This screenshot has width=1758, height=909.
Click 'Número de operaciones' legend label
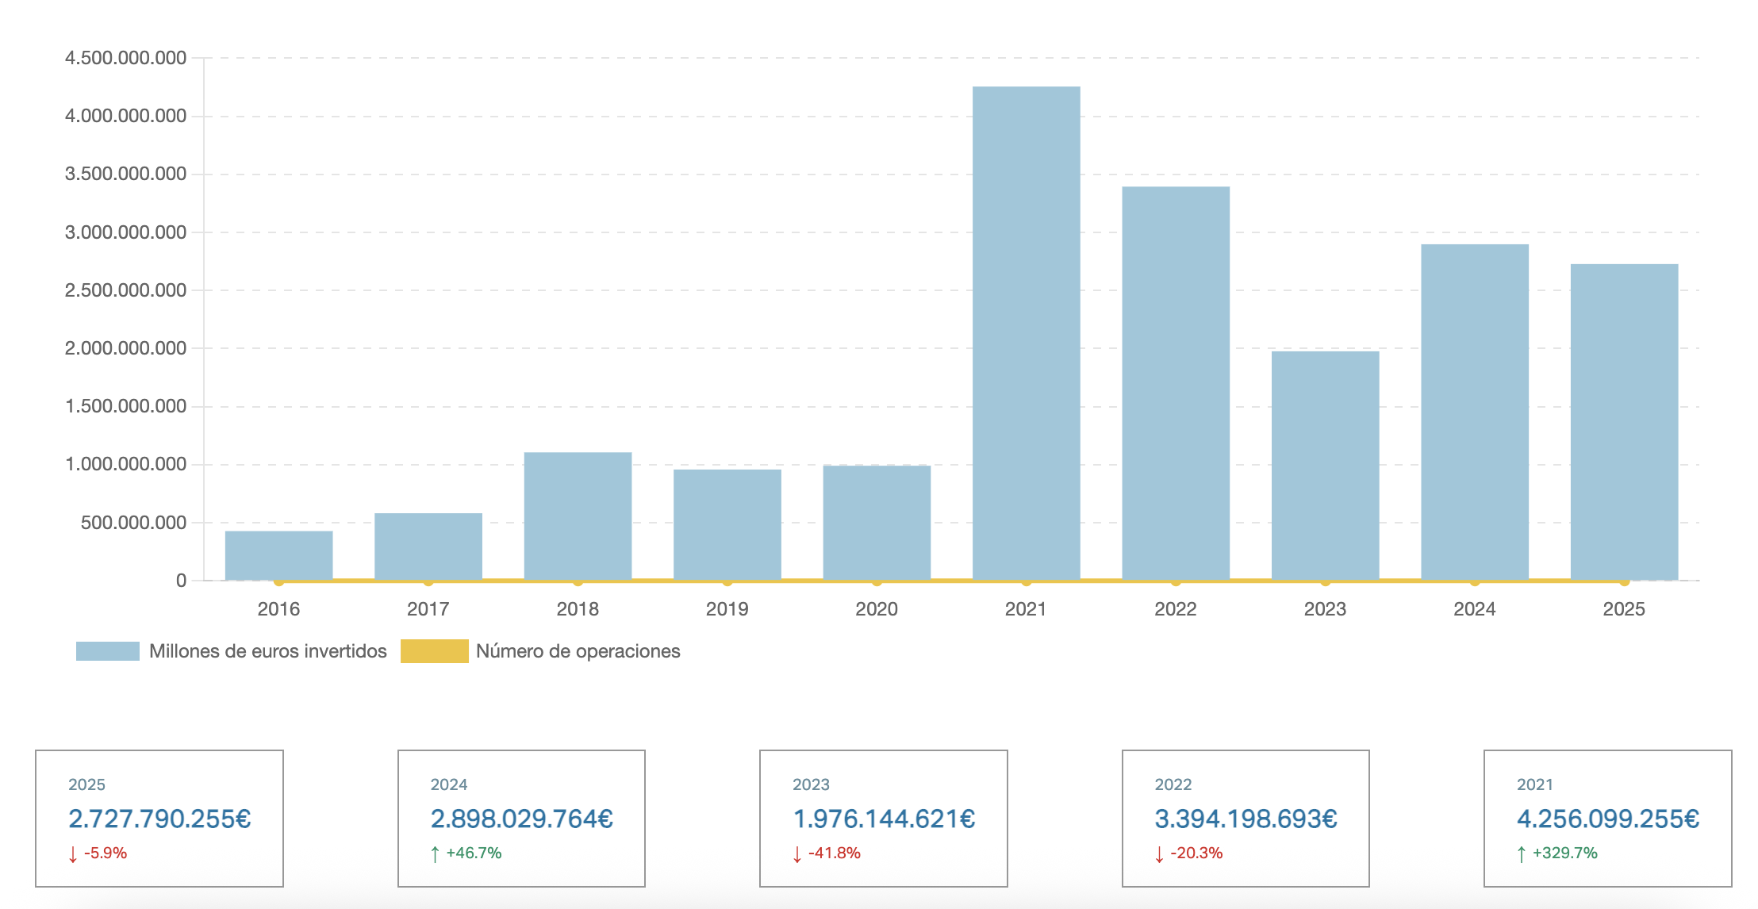tap(578, 651)
